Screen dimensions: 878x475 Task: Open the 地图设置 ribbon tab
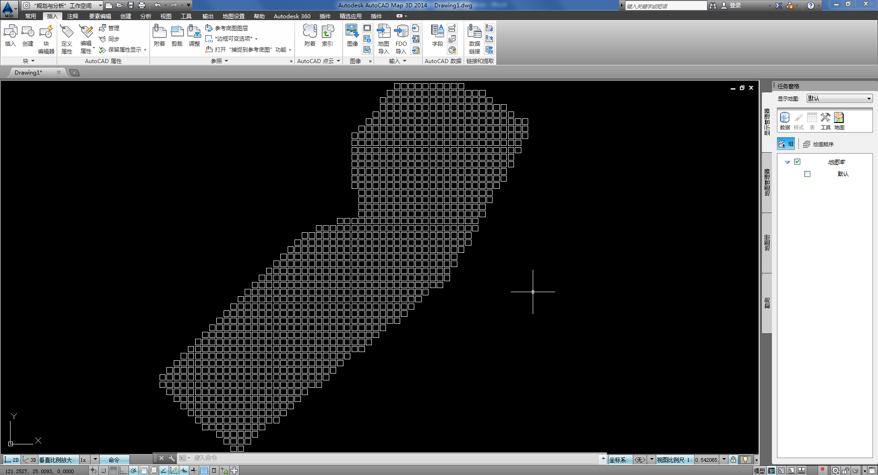pos(234,16)
